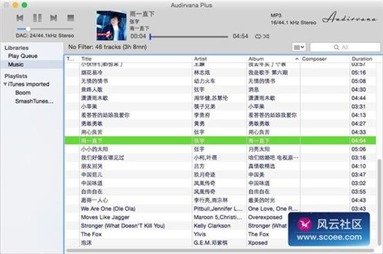The height and width of the screenshot is (254, 383).
Task: Select track 烟花易冷
Action: pyautogui.click(x=92, y=72)
